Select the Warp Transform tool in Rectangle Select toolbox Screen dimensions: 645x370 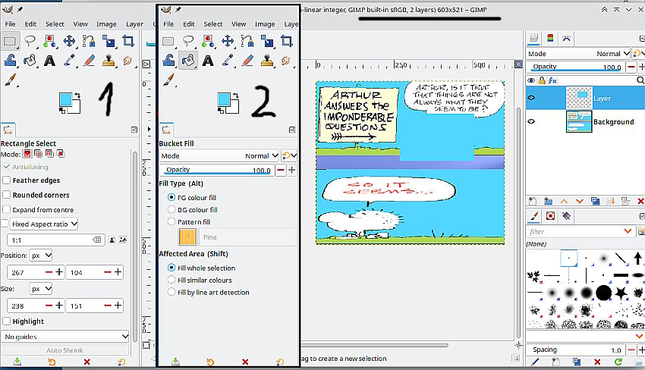click(x=10, y=61)
